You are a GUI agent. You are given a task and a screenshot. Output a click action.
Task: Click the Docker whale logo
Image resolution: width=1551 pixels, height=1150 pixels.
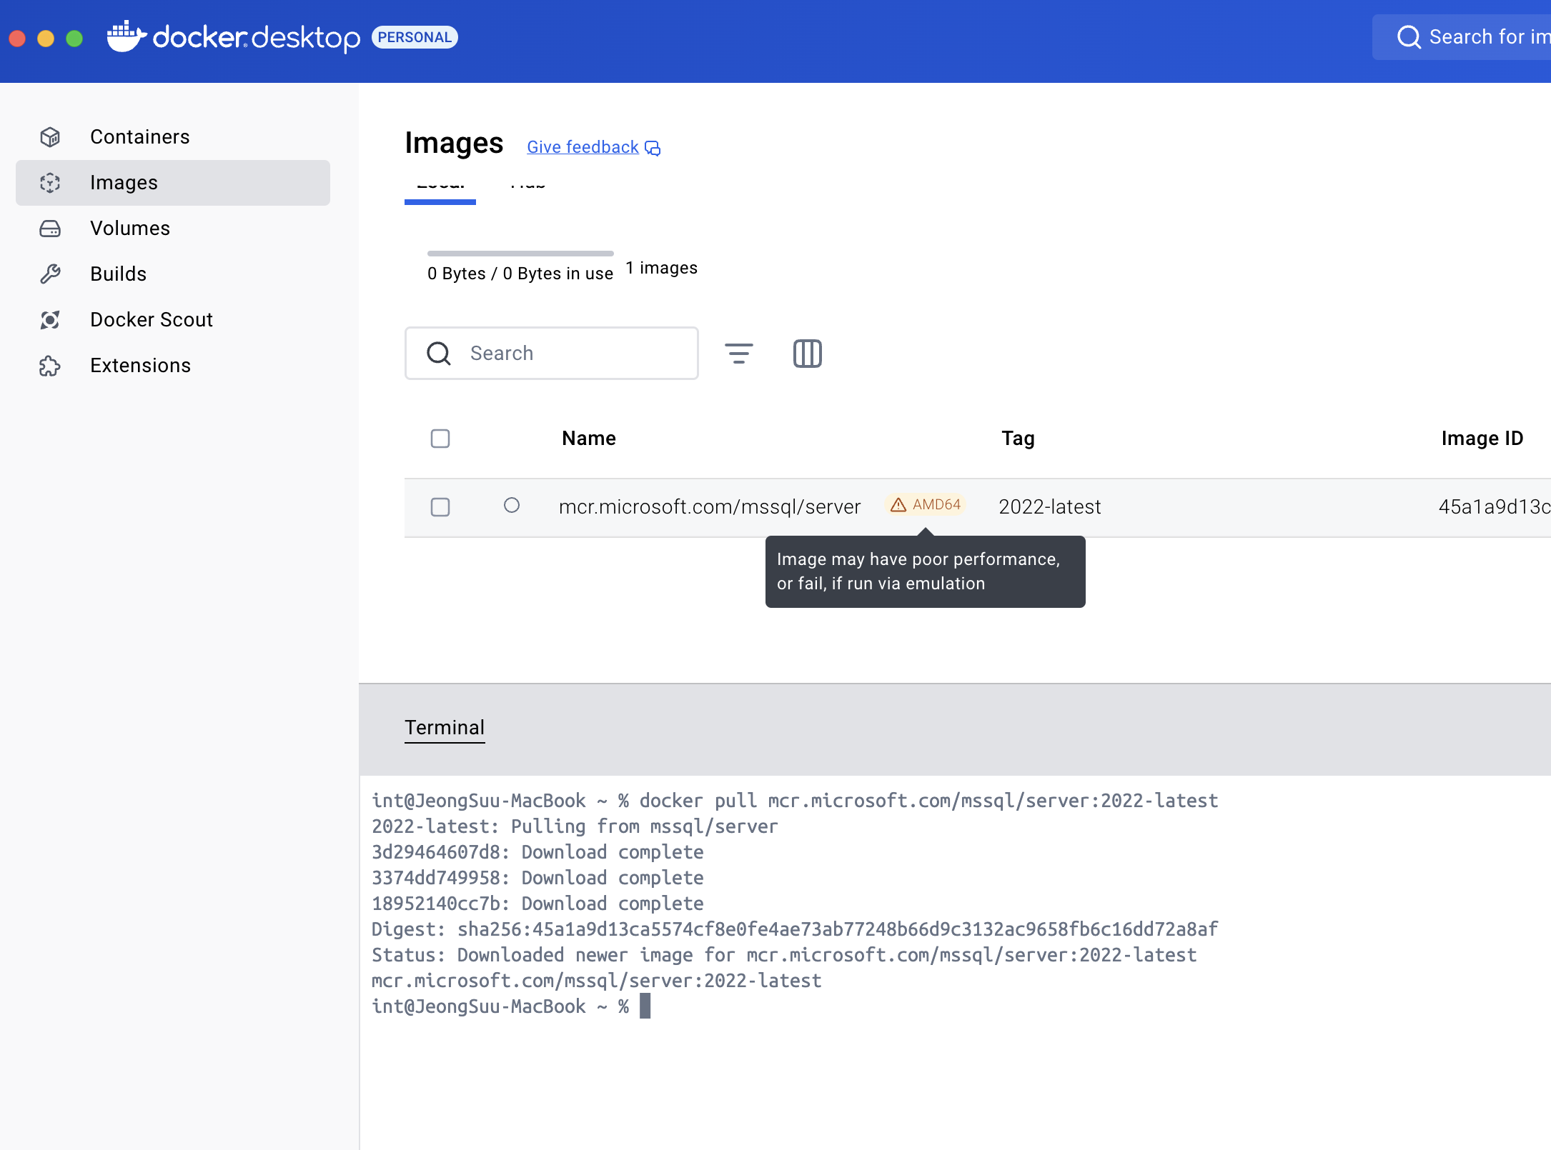click(127, 36)
